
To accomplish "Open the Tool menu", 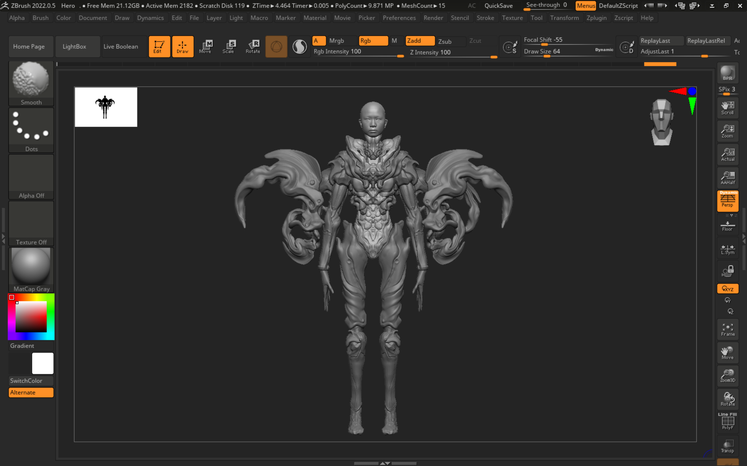I will [536, 18].
